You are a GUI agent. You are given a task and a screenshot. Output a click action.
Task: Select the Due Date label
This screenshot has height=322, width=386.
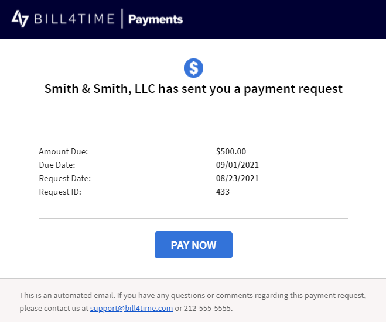[x=57, y=165]
